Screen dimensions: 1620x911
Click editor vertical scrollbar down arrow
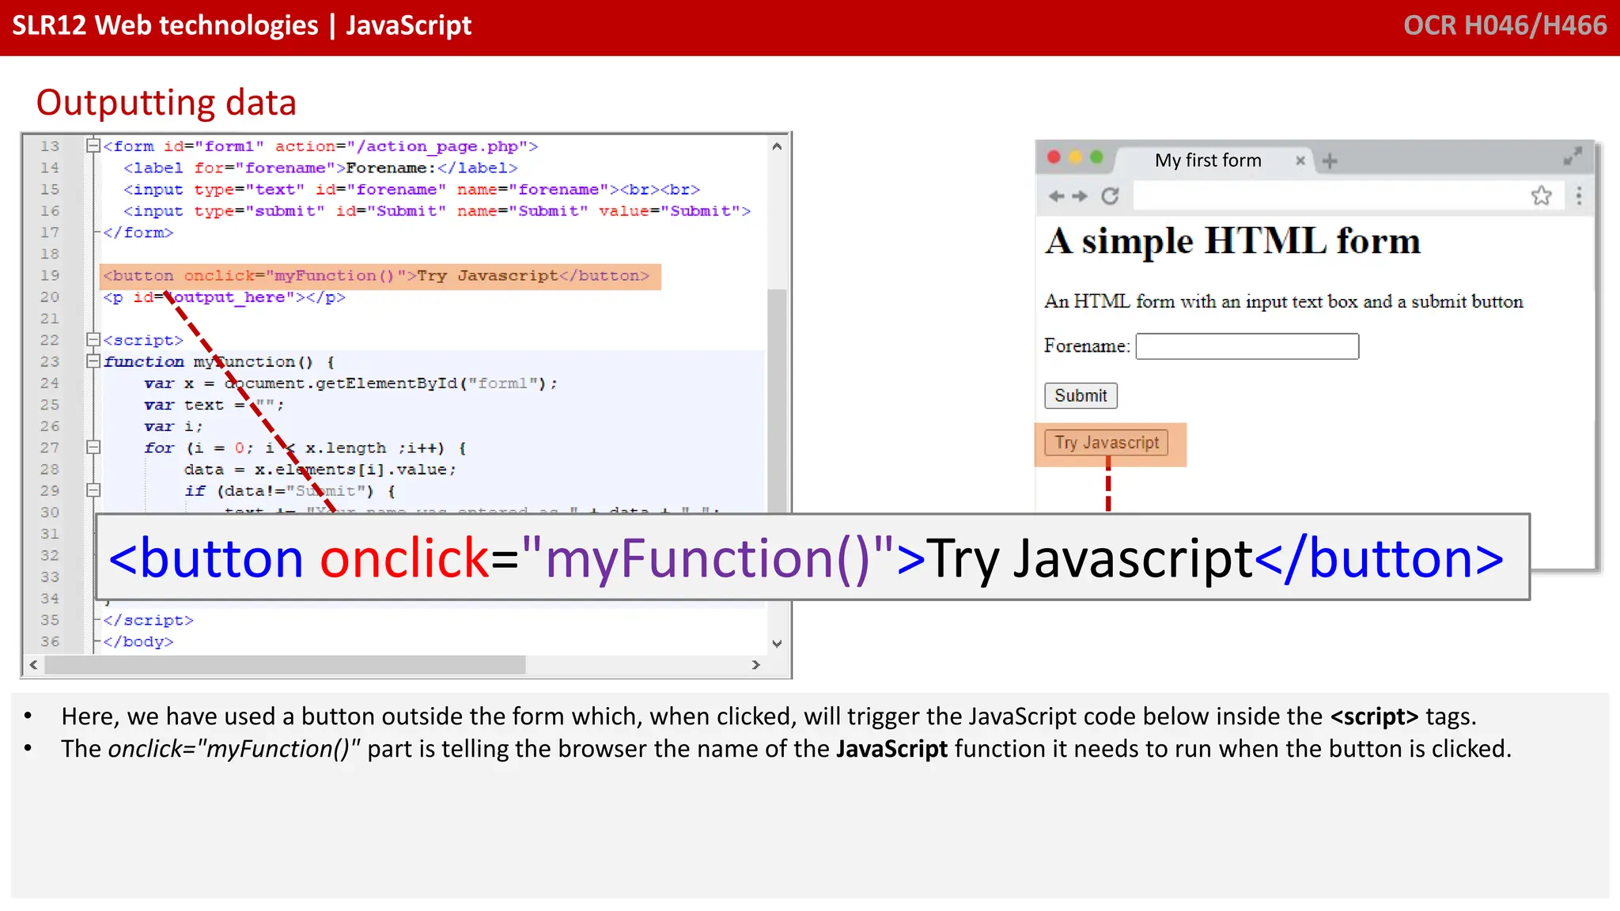777,644
